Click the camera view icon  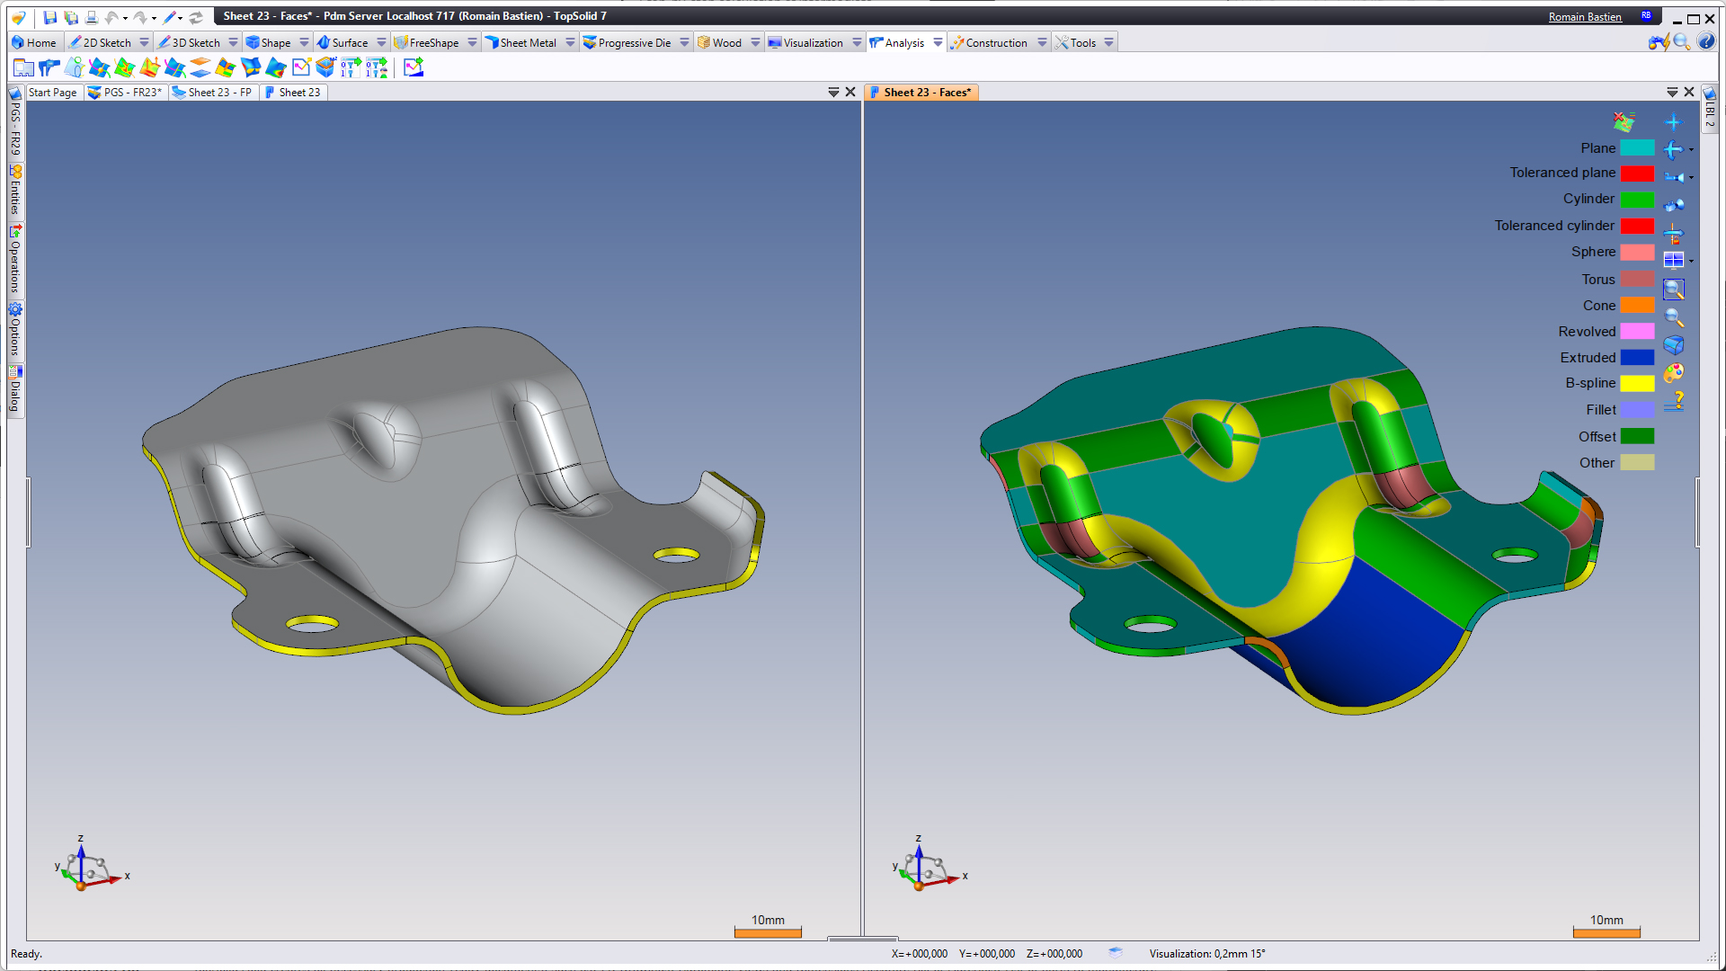tap(1673, 205)
